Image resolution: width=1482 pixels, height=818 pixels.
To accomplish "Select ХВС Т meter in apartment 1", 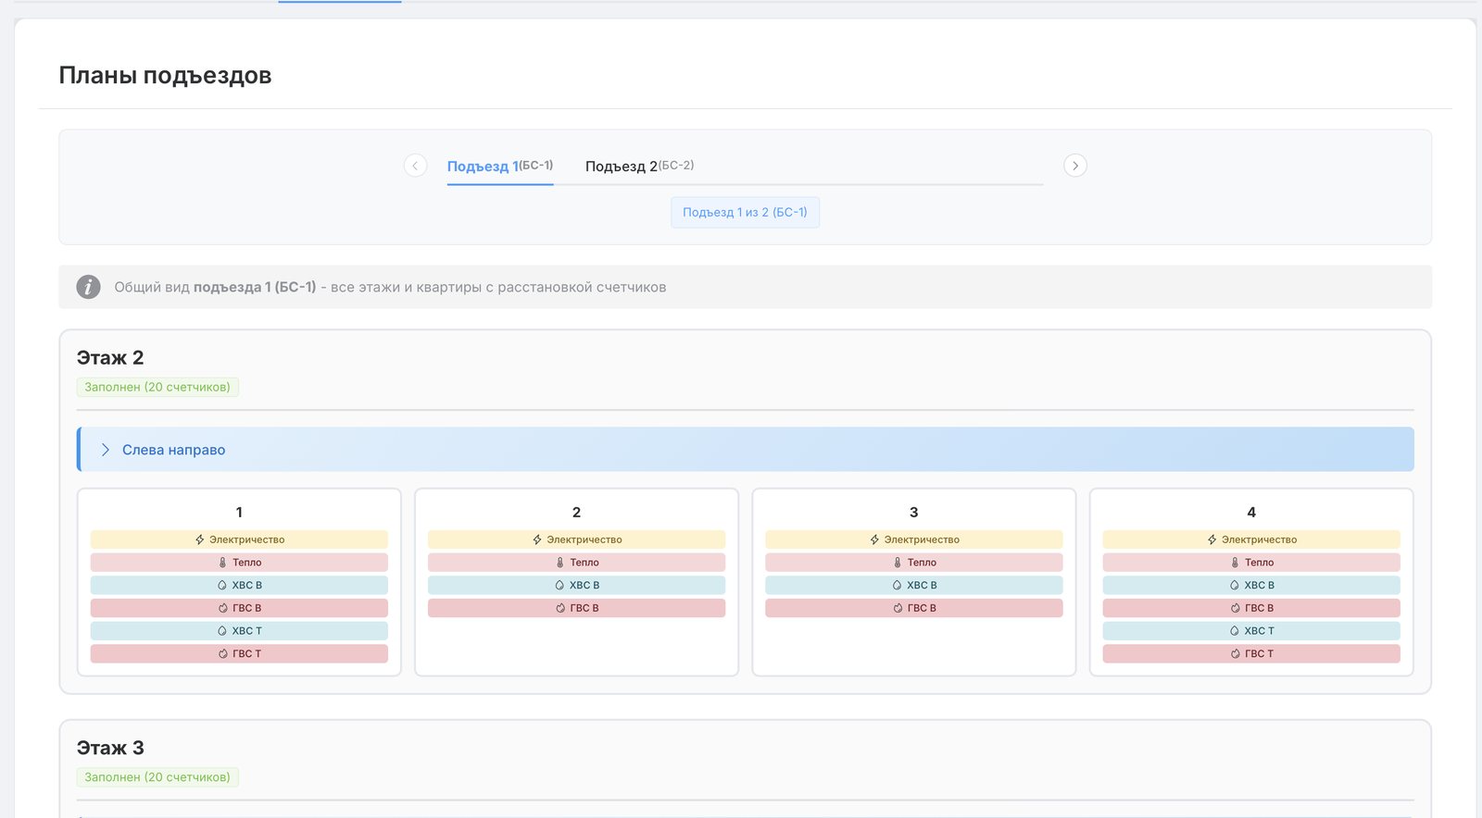I will 239,631.
